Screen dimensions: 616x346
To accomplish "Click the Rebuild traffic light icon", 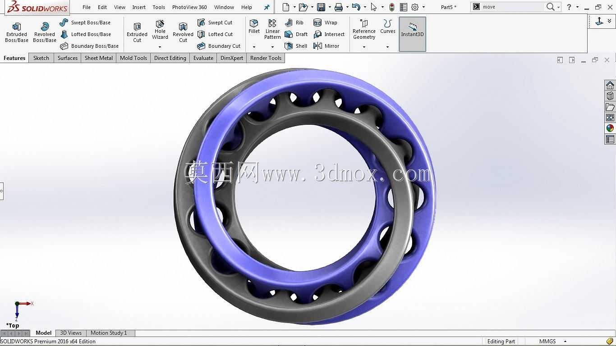I will (x=392, y=7).
